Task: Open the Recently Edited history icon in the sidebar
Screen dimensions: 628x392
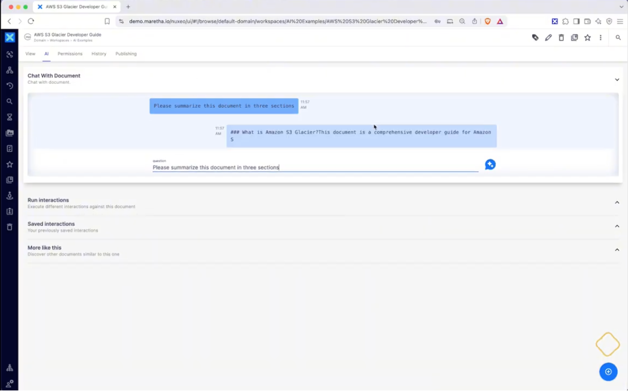Action: [x=9, y=86]
